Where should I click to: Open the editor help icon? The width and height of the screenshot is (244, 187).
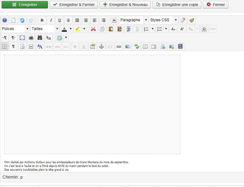[x=5, y=20]
